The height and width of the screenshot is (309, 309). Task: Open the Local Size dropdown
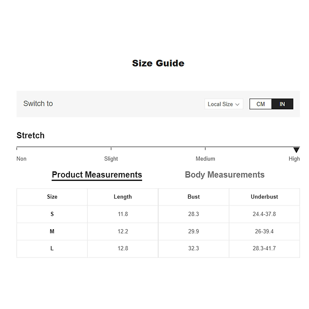224,104
